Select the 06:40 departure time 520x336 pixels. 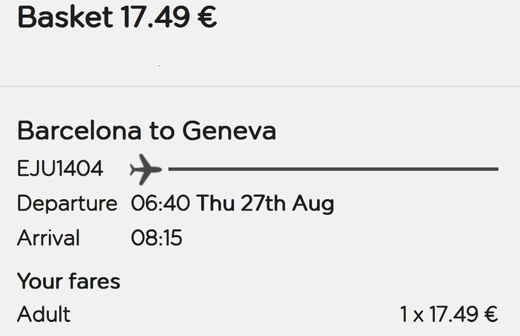pyautogui.click(x=160, y=204)
